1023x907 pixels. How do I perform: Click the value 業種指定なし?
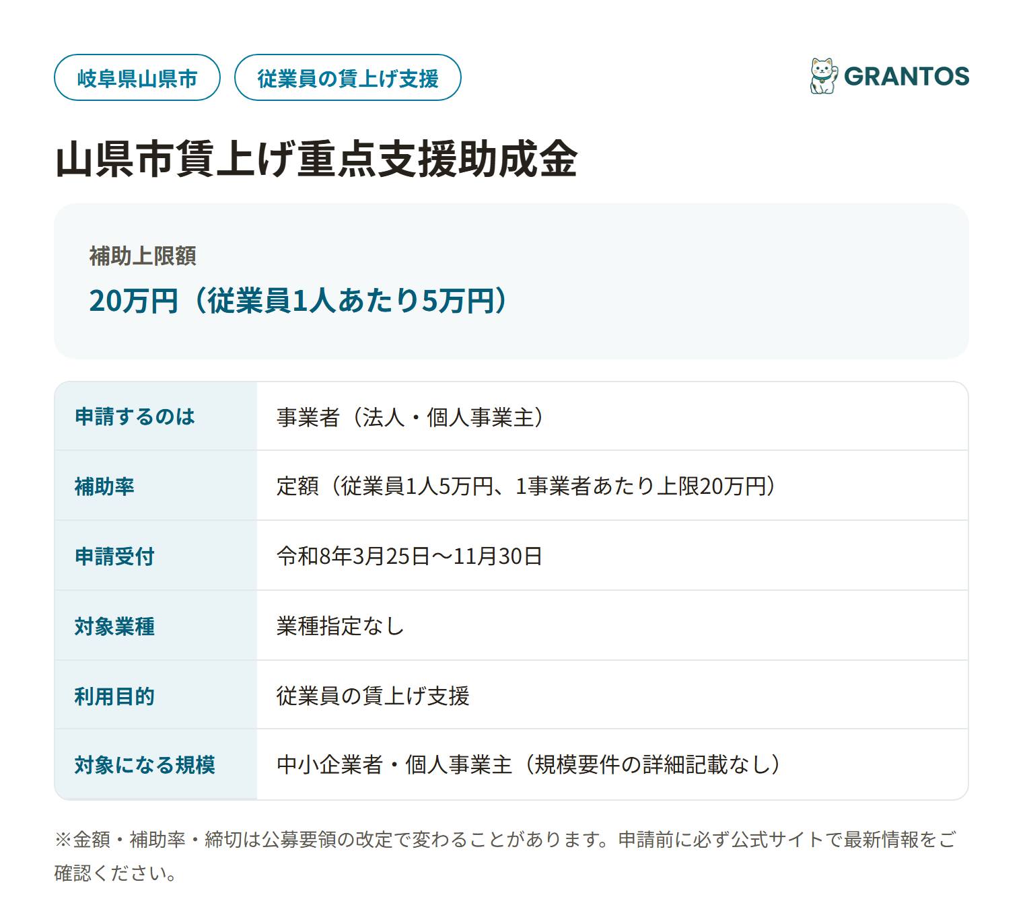340,626
